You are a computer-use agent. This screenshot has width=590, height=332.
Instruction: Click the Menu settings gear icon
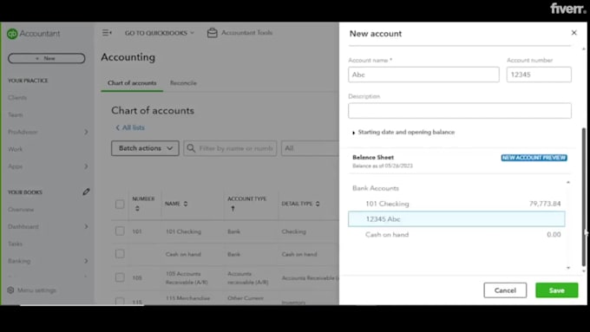[10, 290]
